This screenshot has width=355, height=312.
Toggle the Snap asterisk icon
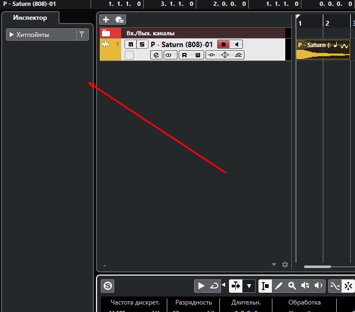[348, 286]
